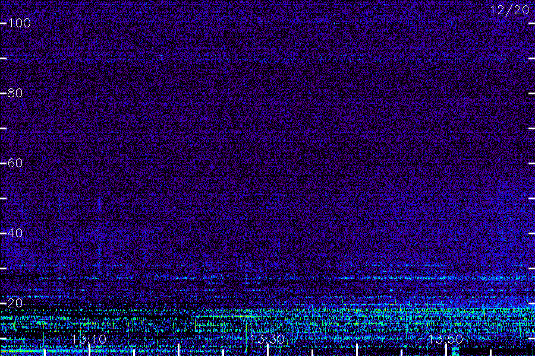The height and width of the screenshot is (356, 535).
Task: Click the 100 frequency axis label
Action: tap(19, 23)
